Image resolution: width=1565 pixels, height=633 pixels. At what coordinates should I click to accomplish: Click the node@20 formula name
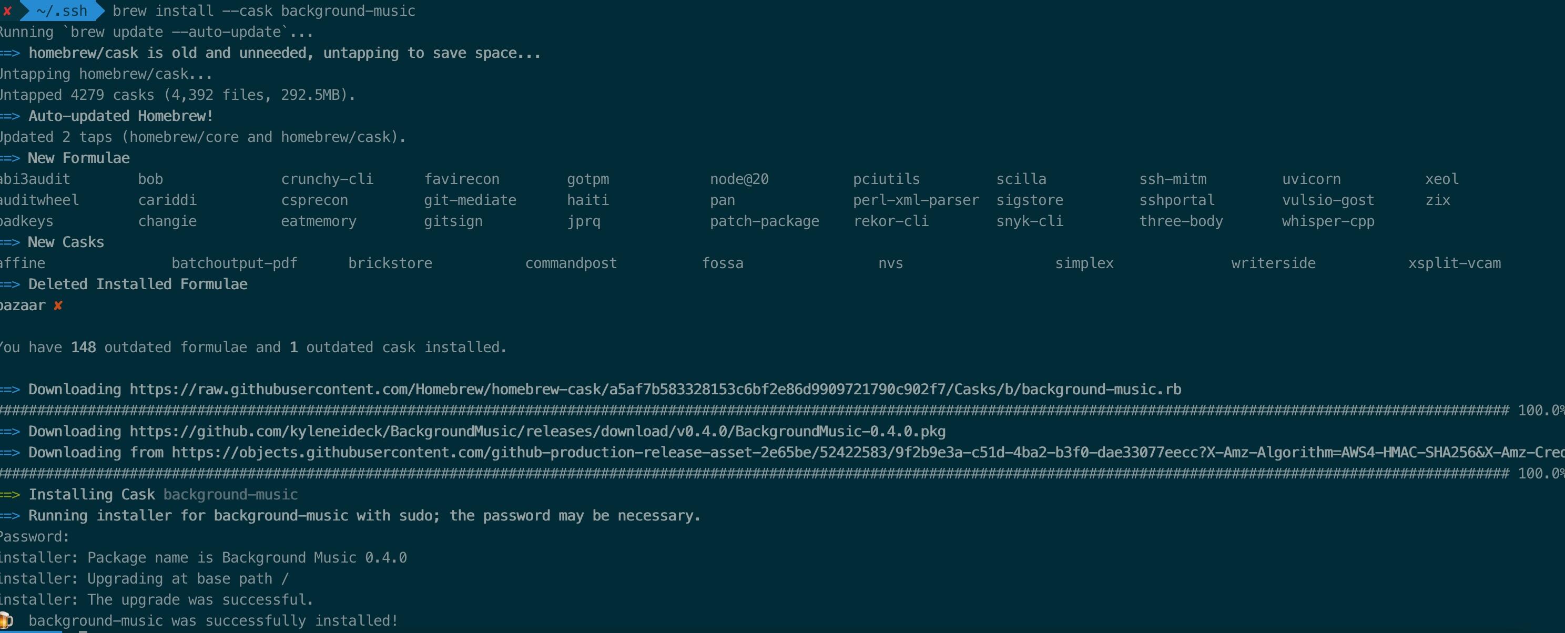(x=739, y=179)
